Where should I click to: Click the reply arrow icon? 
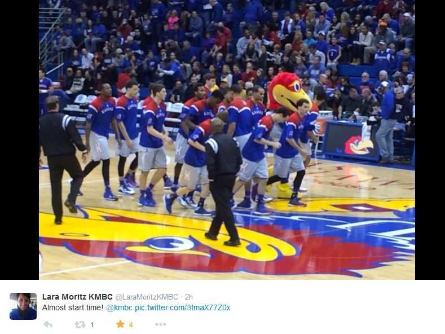[x=49, y=324]
